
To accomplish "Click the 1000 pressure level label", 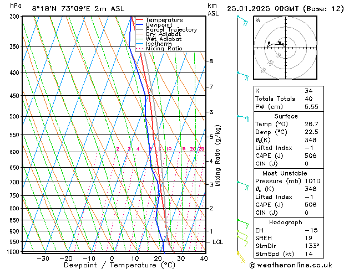I will click(13, 252).
